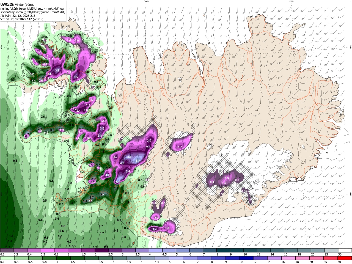Click the '(+17 h)' forecast offset text

point(38,20)
